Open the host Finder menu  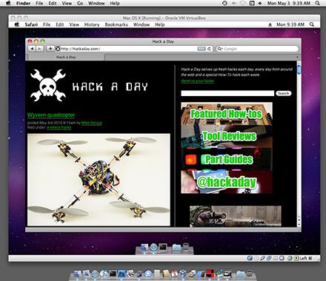[x=24, y=3]
